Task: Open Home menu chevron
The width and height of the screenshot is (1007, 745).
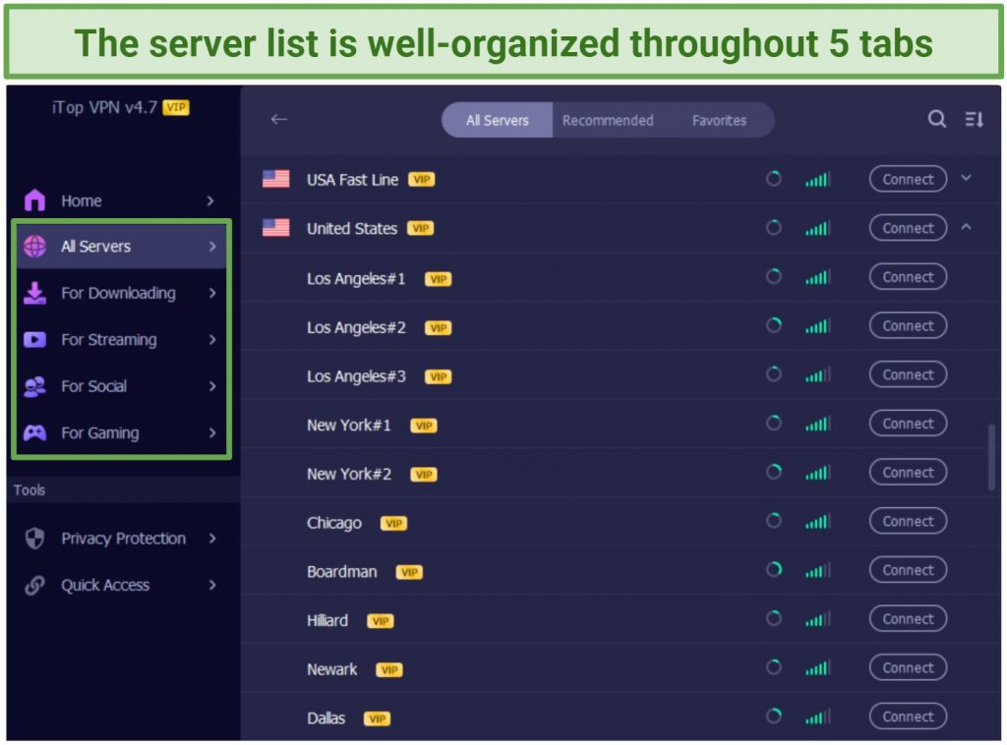Action: point(210,201)
